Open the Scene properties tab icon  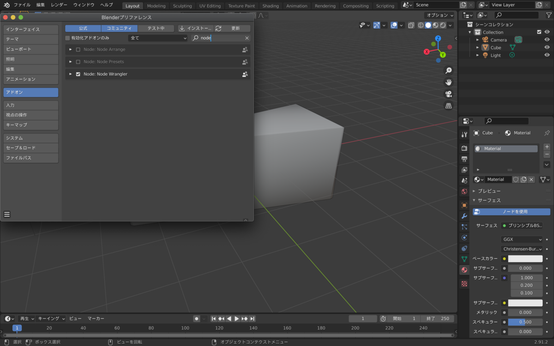click(x=464, y=180)
